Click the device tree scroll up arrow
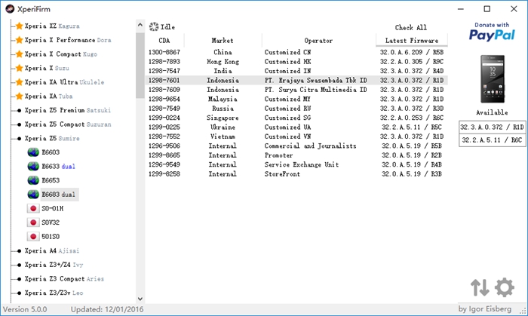 click(x=140, y=25)
